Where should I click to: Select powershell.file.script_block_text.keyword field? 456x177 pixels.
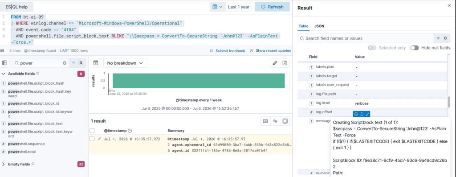40,134
